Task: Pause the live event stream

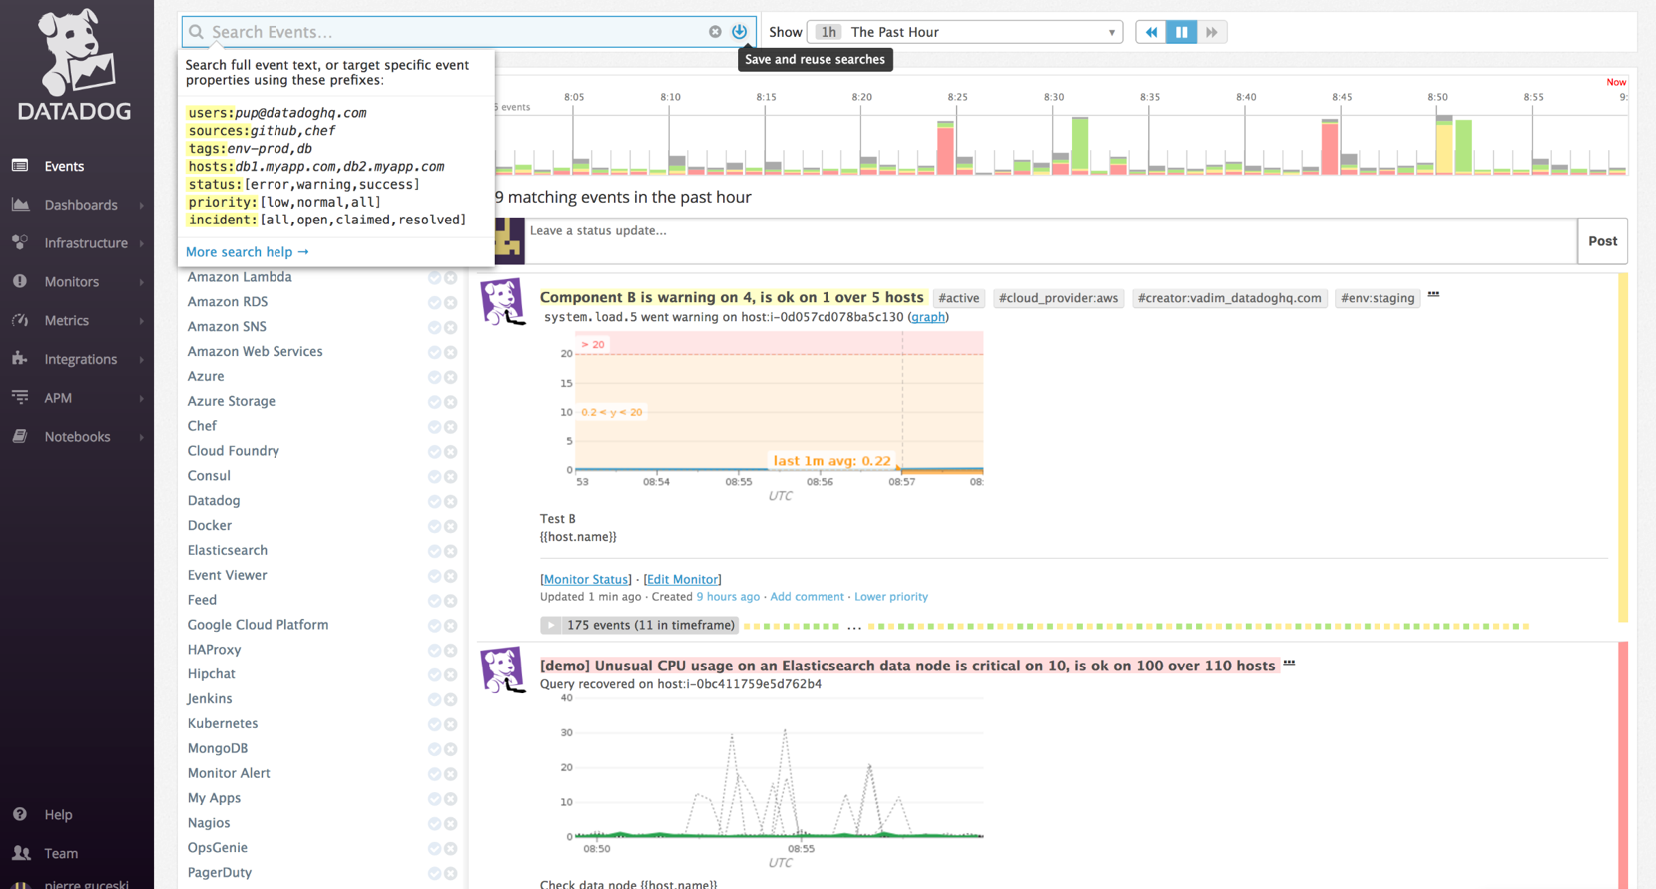Action: (x=1181, y=32)
